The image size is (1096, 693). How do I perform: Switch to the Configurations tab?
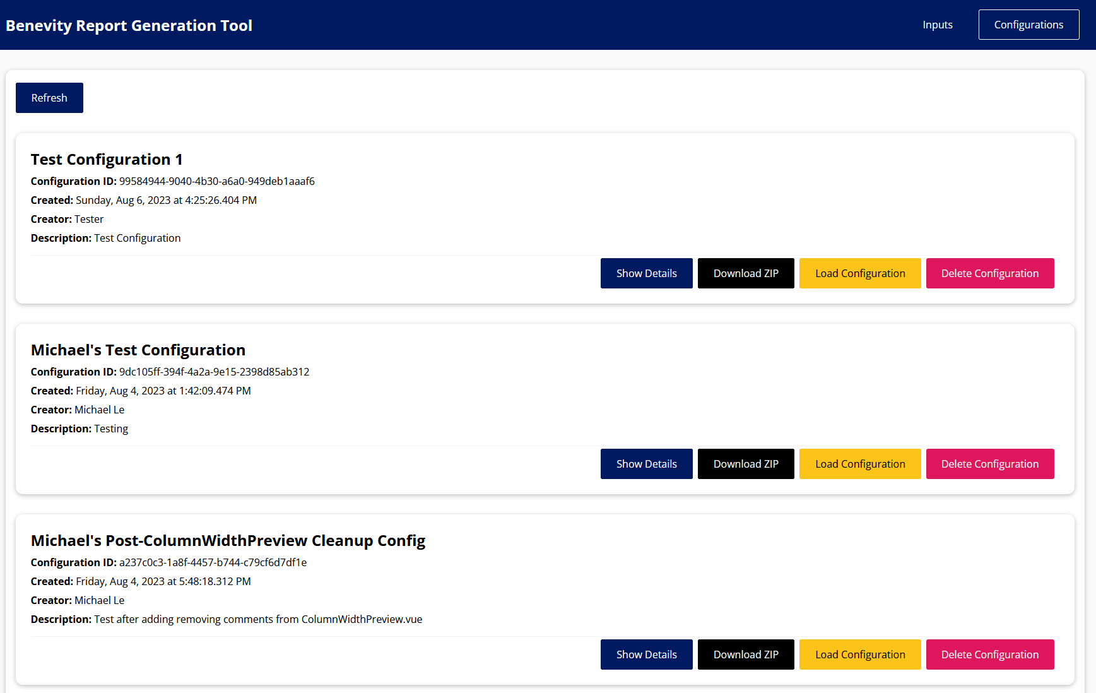click(1028, 25)
